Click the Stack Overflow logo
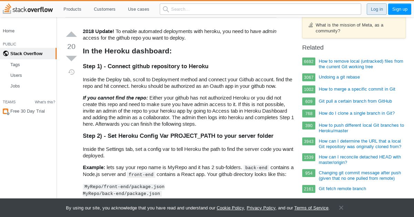This screenshot has width=414, height=217. click(28, 9)
